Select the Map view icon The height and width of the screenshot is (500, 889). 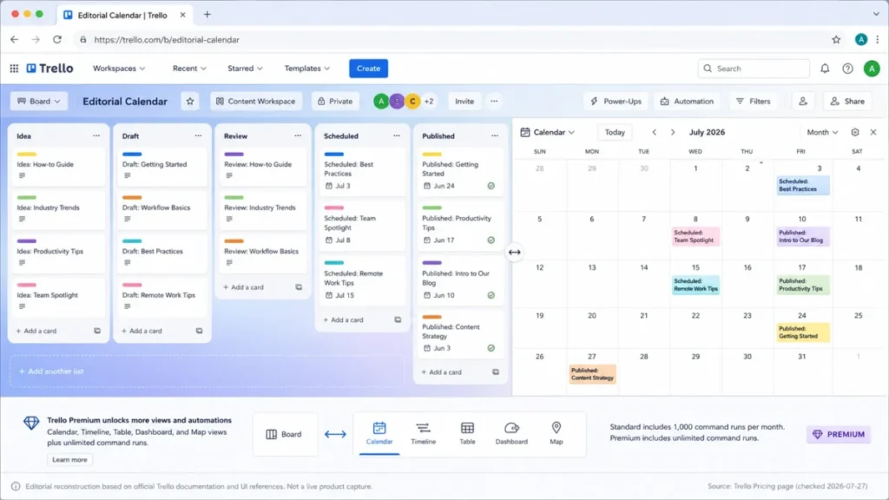pyautogui.click(x=556, y=433)
